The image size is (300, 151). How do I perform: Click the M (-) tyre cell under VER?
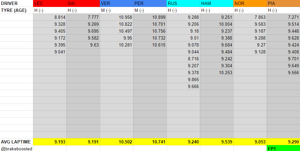tap(117, 10)
